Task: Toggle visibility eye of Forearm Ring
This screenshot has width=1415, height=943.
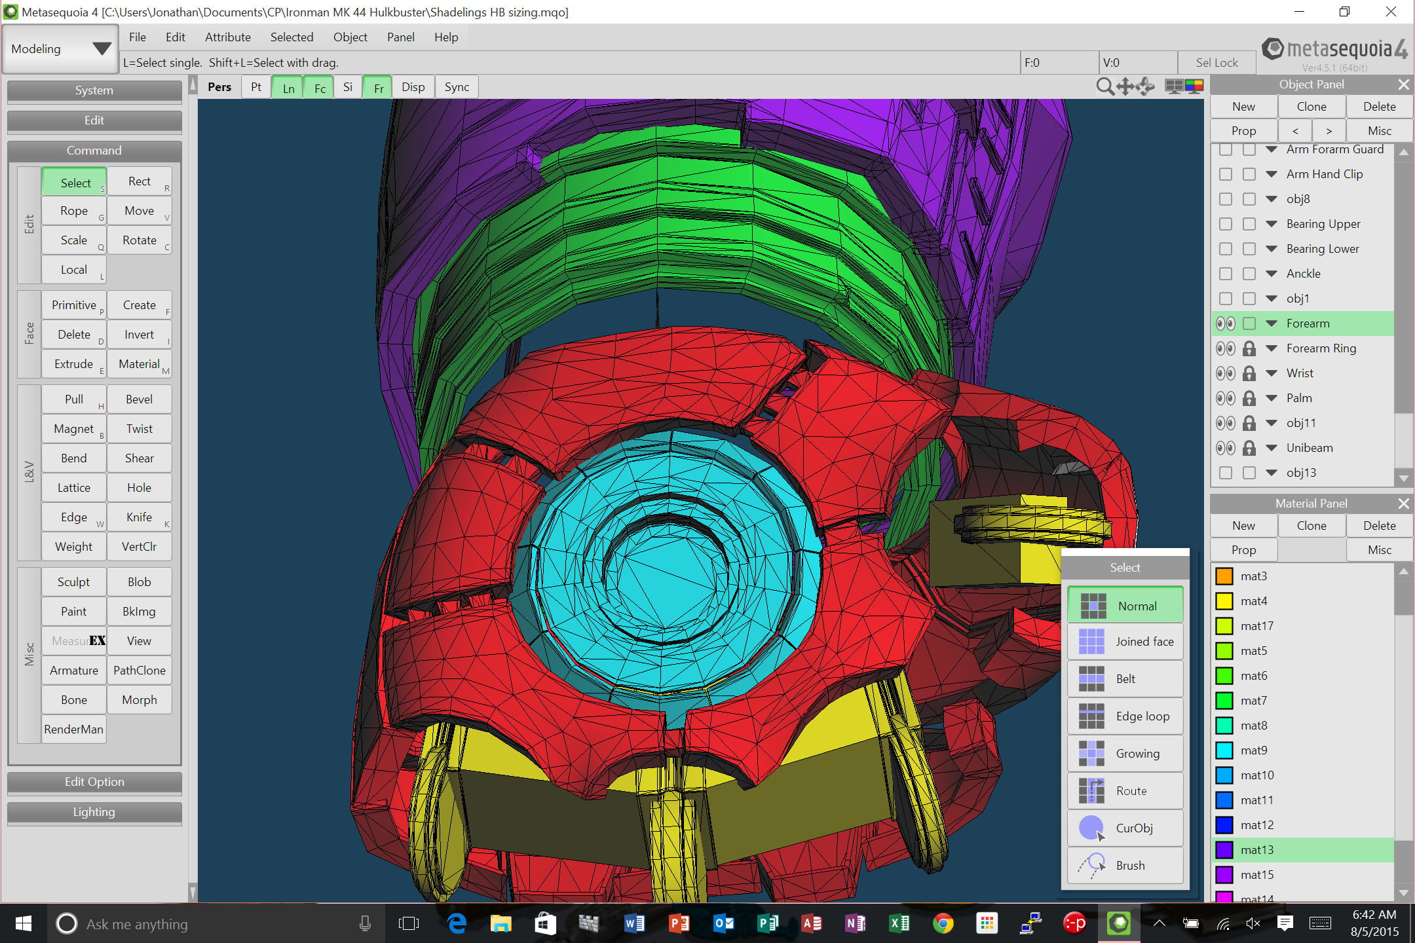Action: (x=1226, y=348)
